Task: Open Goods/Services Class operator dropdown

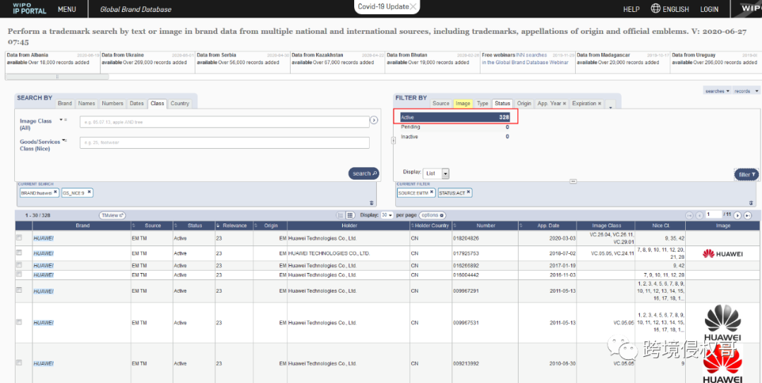Action: coord(64,141)
